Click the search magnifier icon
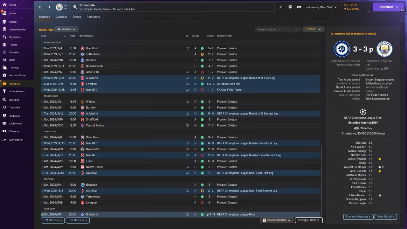The height and width of the screenshot is (229, 407). click(75, 7)
